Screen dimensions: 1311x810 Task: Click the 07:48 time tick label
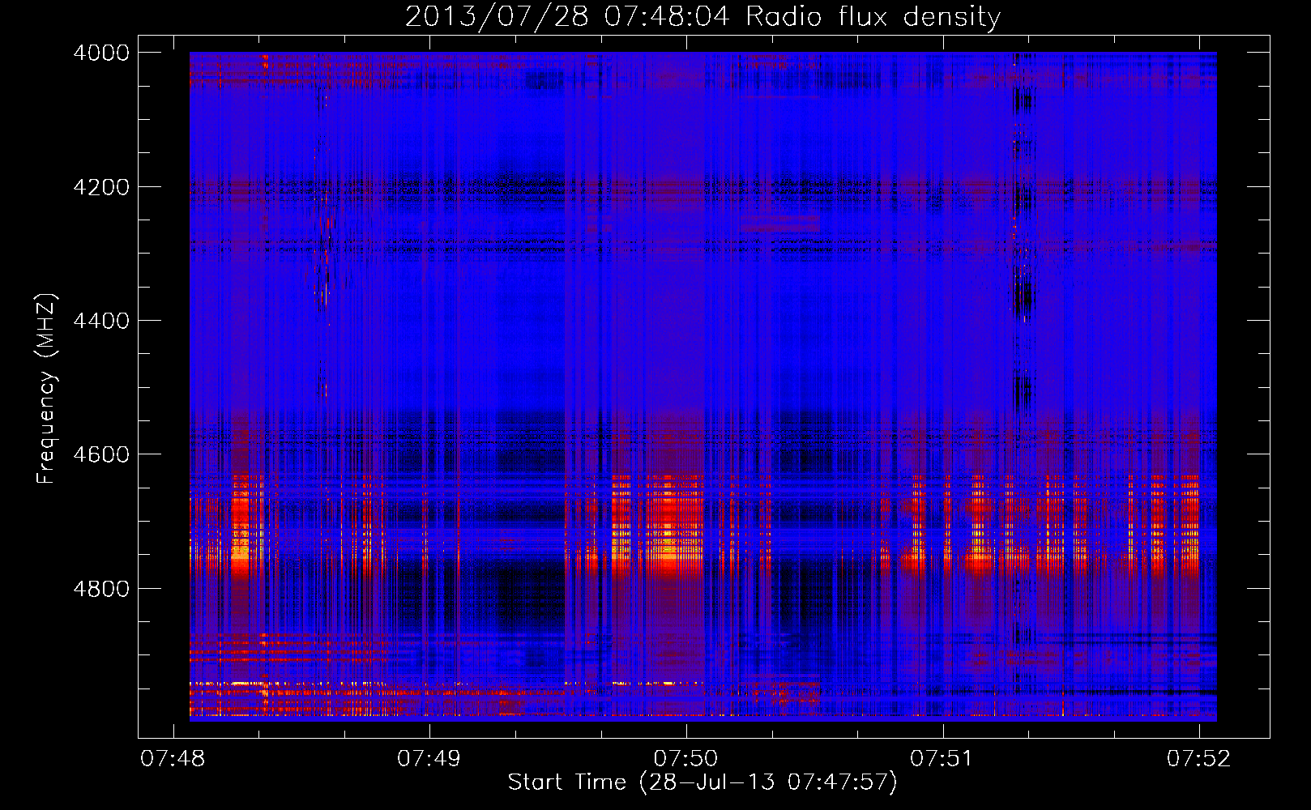click(x=173, y=759)
